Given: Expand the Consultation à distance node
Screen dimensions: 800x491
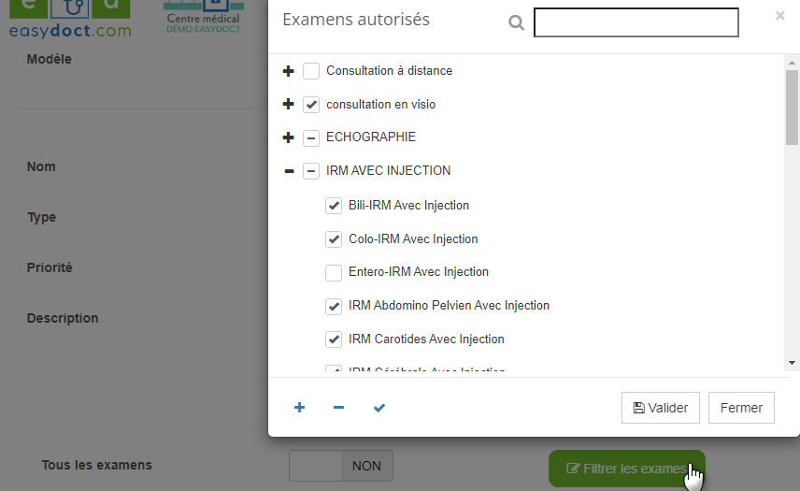Looking at the screenshot, I should 288,71.
